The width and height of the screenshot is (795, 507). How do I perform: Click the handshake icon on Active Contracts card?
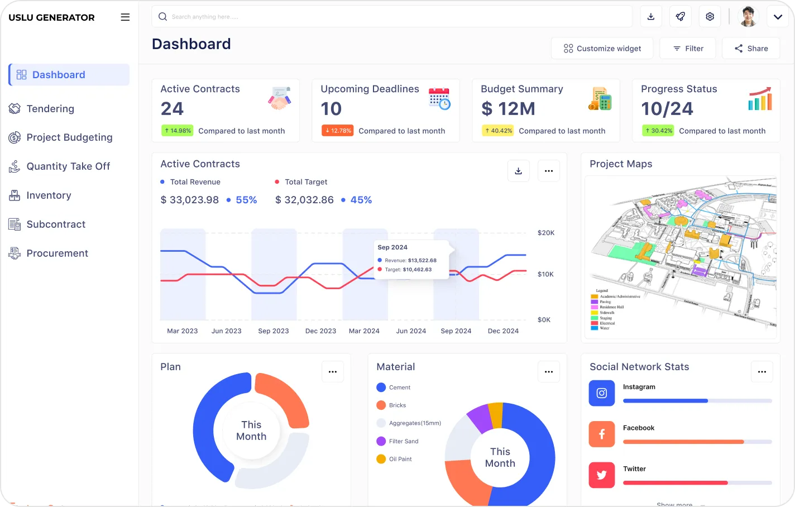click(280, 98)
